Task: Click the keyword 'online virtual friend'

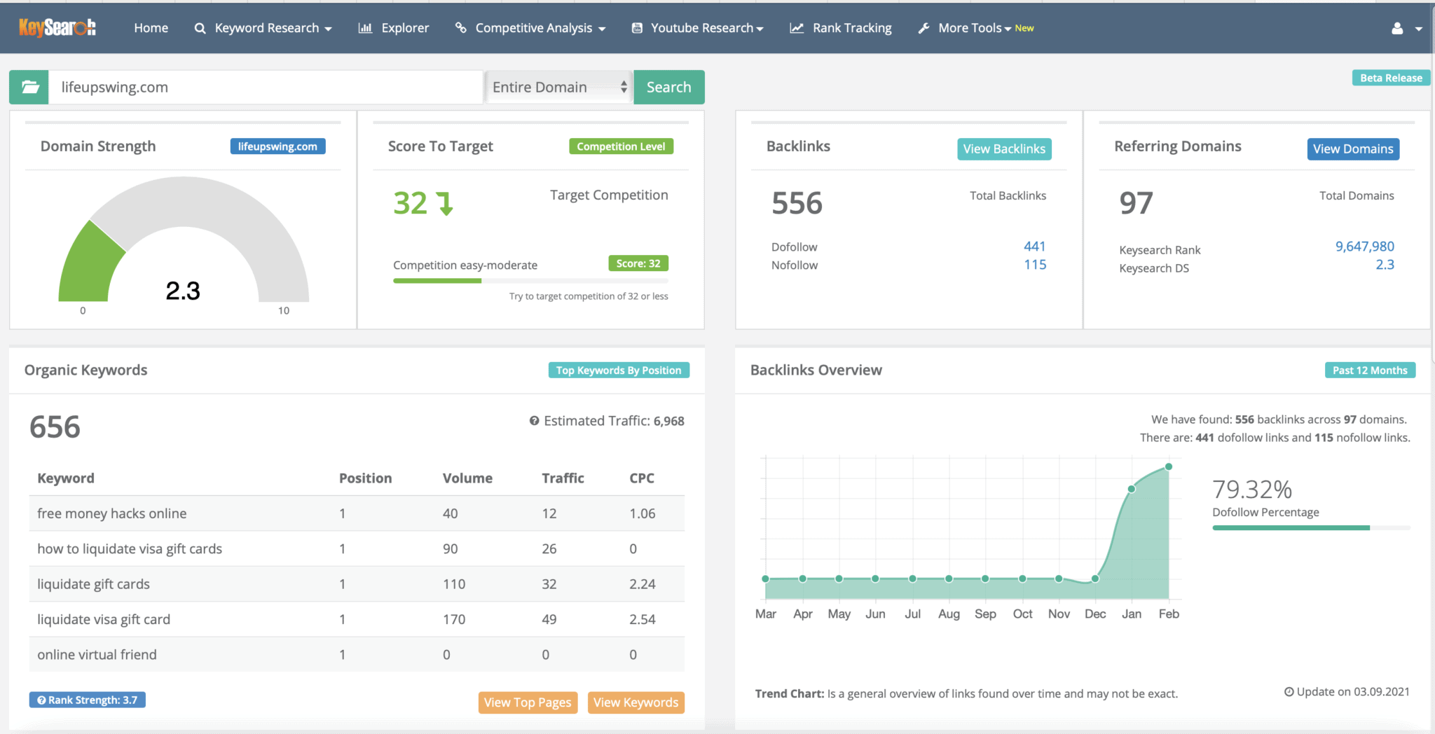Action: click(97, 654)
